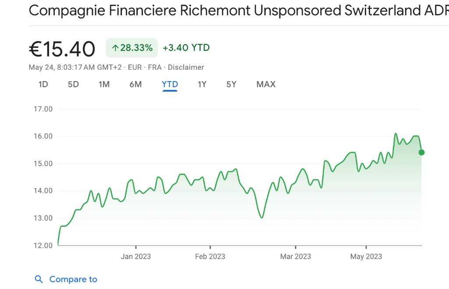Image resolution: width=449 pixels, height=289 pixels.
Task: Click the +3.40 YTD change text
Action: pyautogui.click(x=186, y=48)
